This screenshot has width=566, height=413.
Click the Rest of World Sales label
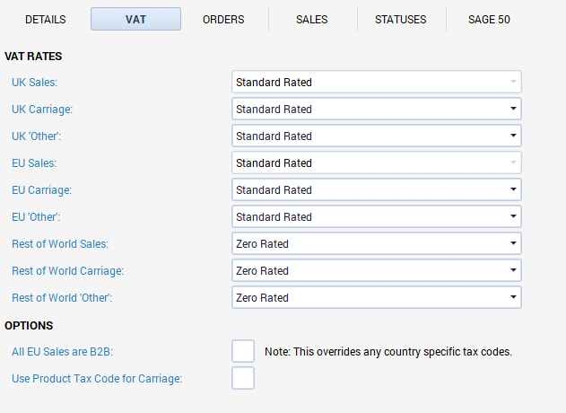60,244
